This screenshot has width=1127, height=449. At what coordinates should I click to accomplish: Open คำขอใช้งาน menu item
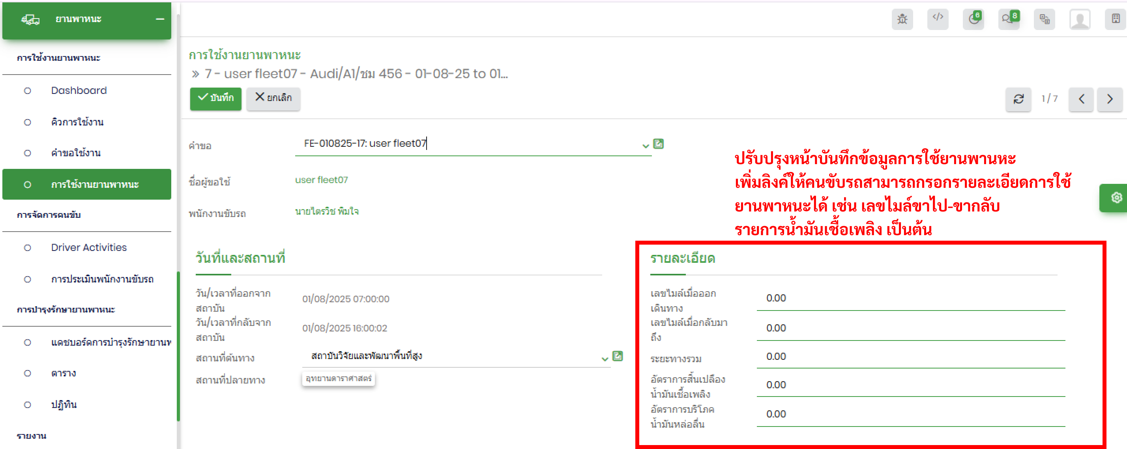click(76, 153)
